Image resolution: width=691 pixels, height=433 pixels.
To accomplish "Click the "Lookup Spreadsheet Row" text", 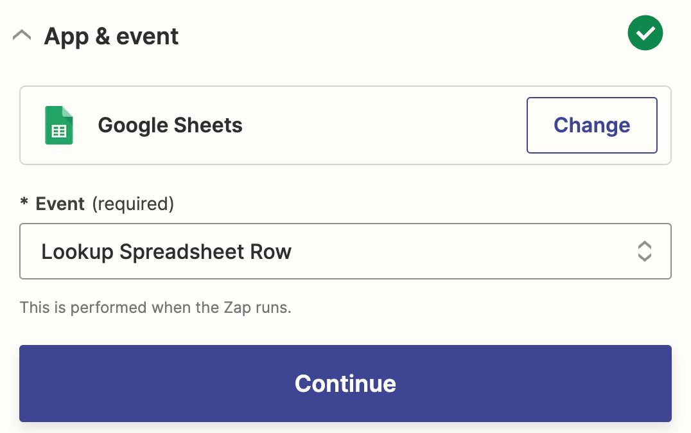I will coord(166,252).
